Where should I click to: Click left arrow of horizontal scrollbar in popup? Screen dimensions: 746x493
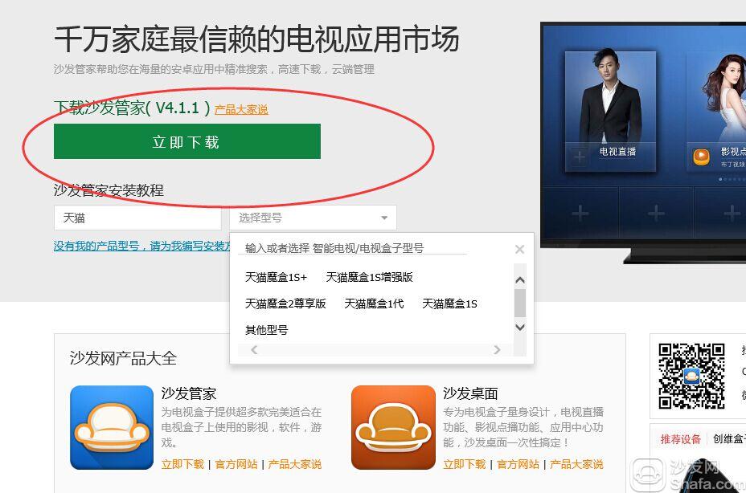[x=254, y=350]
